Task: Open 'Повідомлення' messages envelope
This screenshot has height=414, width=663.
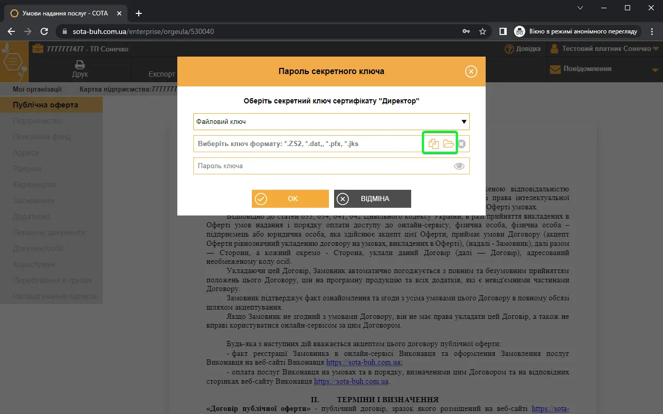Action: pyautogui.click(x=555, y=69)
